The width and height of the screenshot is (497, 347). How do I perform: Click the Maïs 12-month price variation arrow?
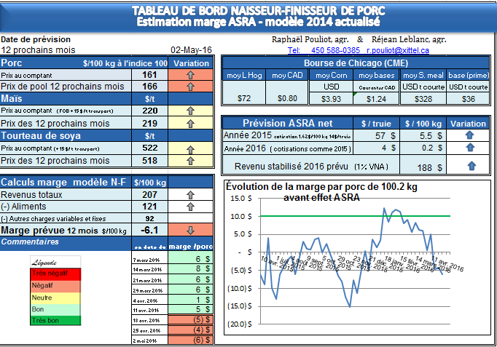[191, 124]
